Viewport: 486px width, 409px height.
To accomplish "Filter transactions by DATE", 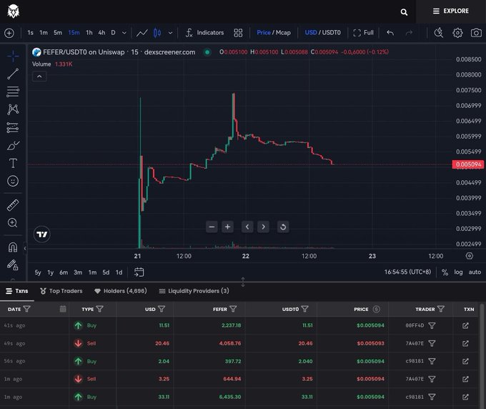I will pyautogui.click(x=27, y=309).
